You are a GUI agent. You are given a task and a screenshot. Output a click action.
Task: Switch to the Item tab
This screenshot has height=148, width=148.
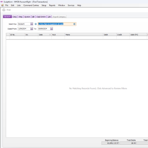click(21, 16)
